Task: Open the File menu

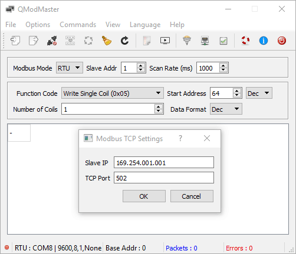Action: tap(11, 25)
